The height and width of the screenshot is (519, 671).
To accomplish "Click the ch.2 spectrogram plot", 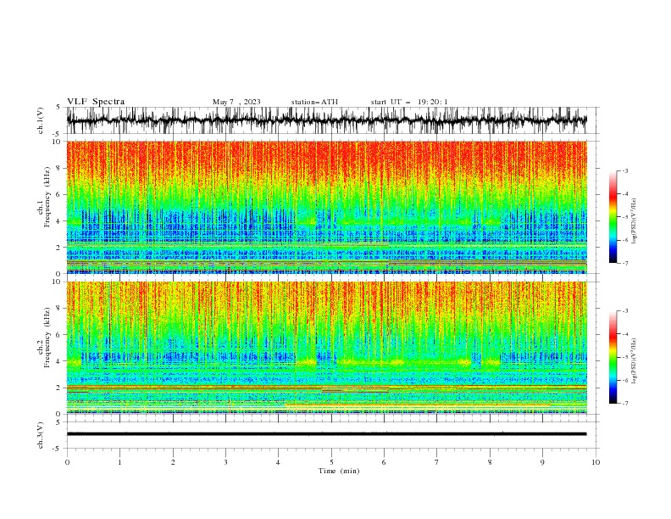I will point(326,348).
